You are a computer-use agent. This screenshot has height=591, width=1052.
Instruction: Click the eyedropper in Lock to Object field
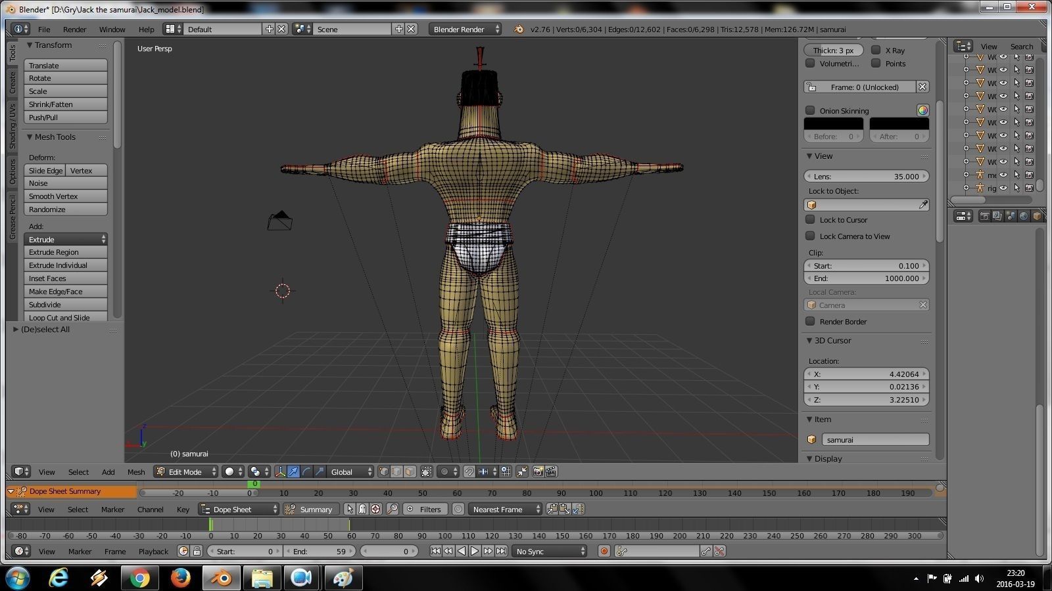point(923,205)
